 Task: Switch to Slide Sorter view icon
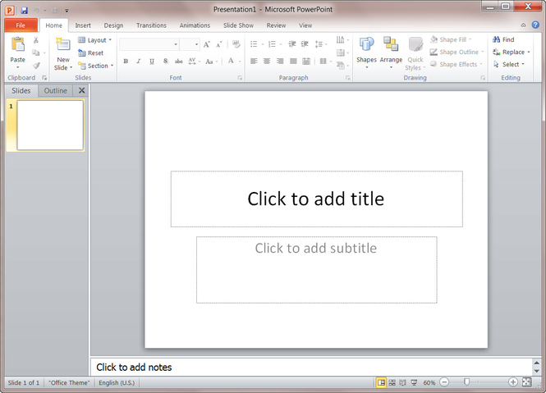(392, 382)
